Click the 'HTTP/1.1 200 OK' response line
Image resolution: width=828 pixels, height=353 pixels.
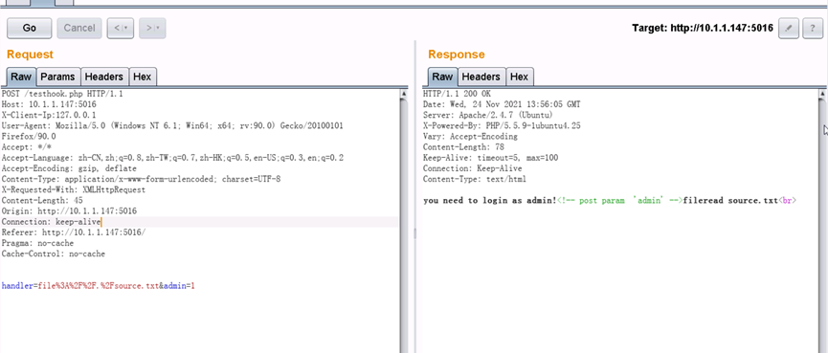pyautogui.click(x=458, y=94)
